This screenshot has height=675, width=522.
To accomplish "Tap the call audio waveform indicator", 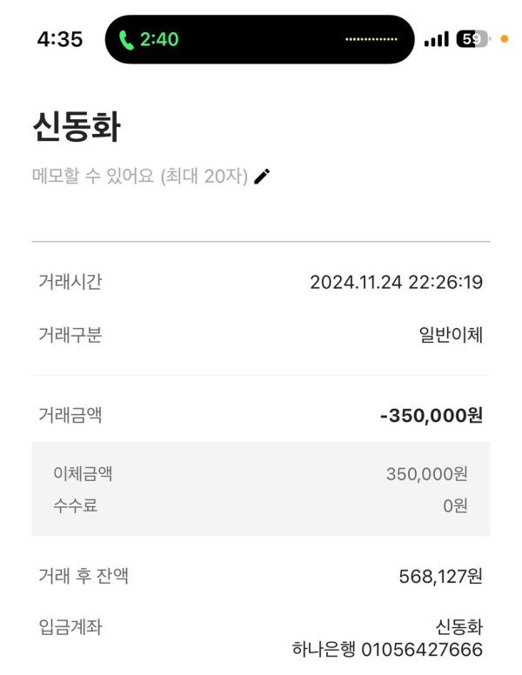I will pyautogui.click(x=371, y=39).
